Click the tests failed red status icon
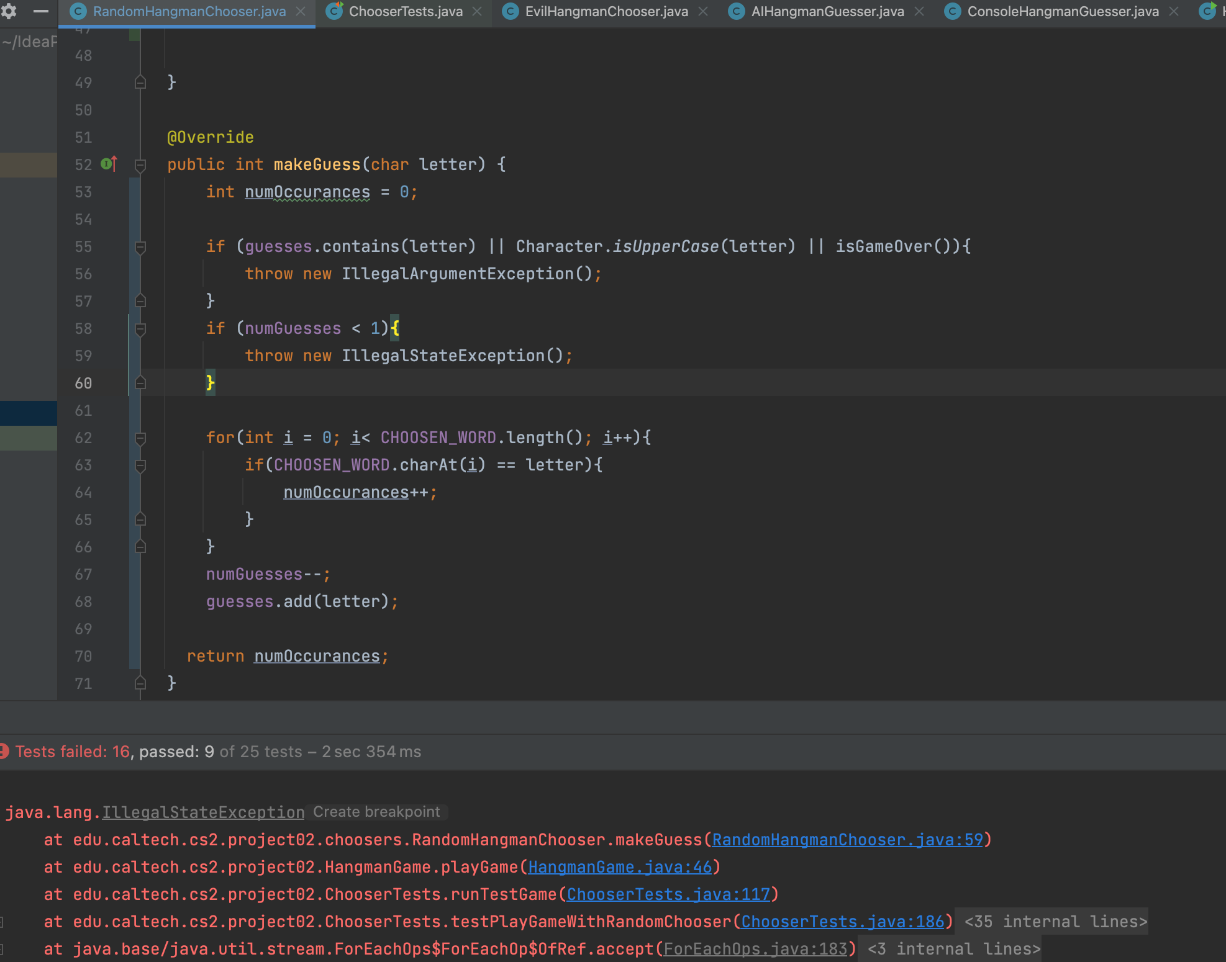The image size is (1226, 962). (3, 752)
